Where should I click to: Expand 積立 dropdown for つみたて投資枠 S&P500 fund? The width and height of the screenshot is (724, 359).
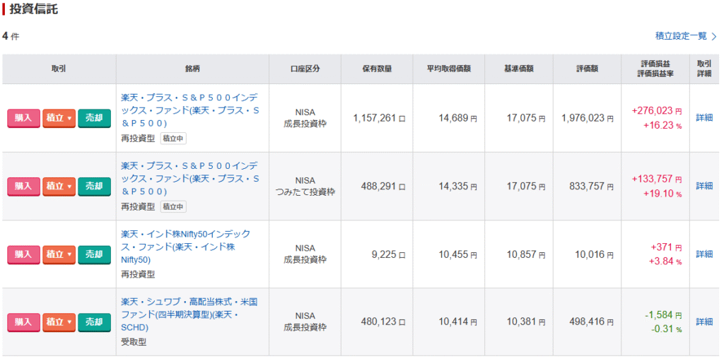tap(59, 186)
